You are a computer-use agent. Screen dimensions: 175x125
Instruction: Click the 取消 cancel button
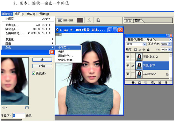42,66
